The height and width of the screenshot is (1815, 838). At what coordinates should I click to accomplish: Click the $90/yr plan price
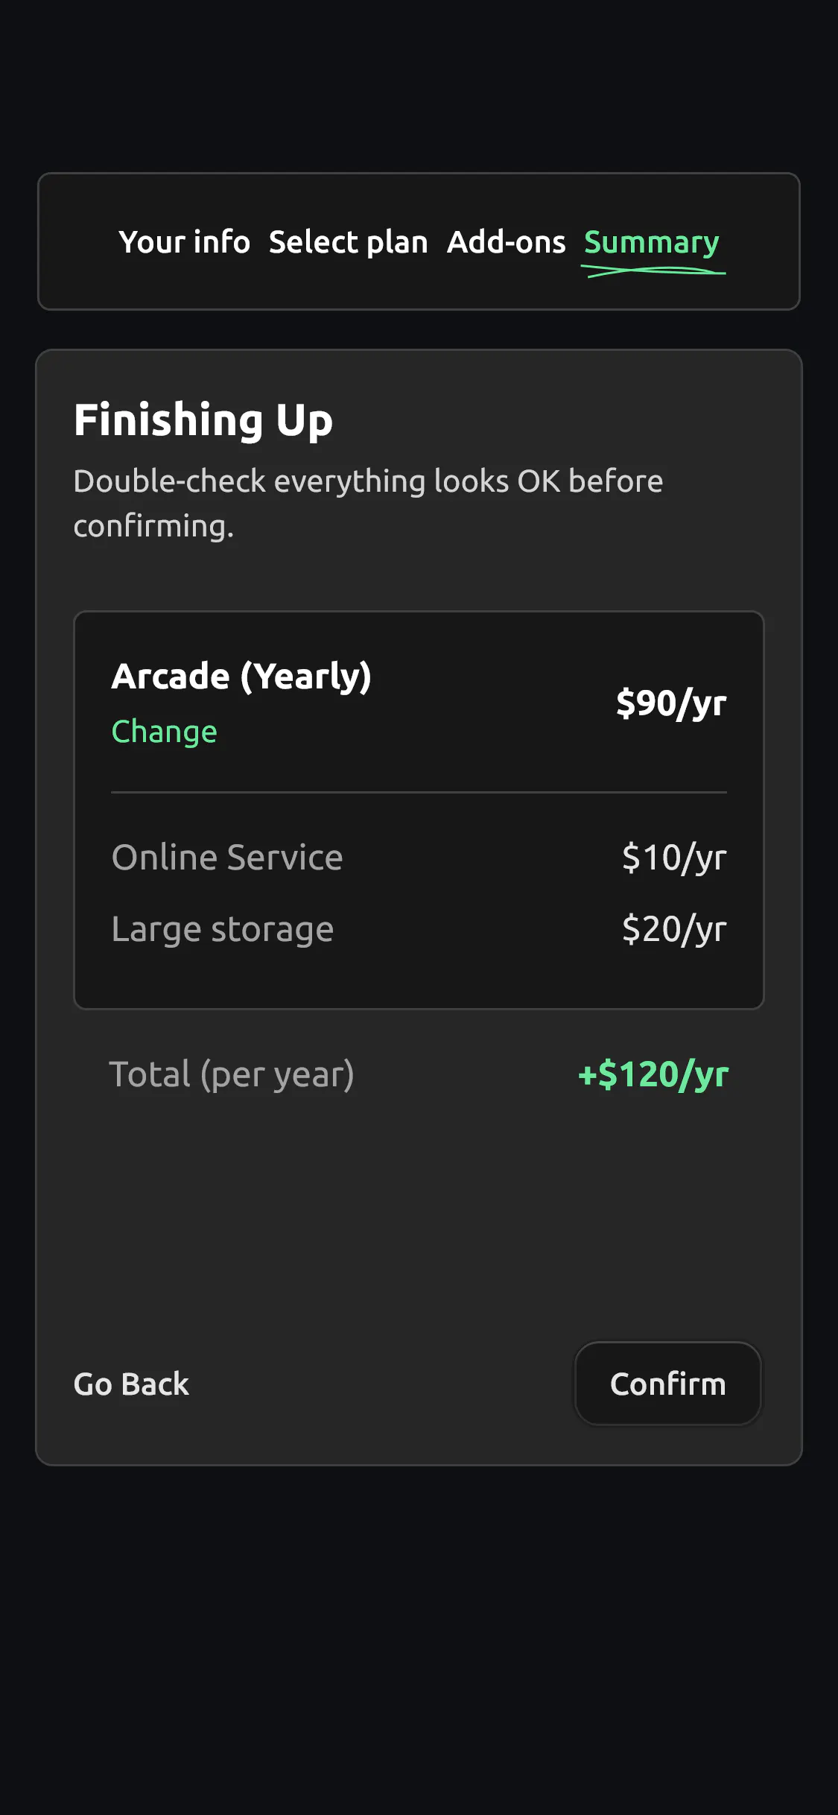671,703
